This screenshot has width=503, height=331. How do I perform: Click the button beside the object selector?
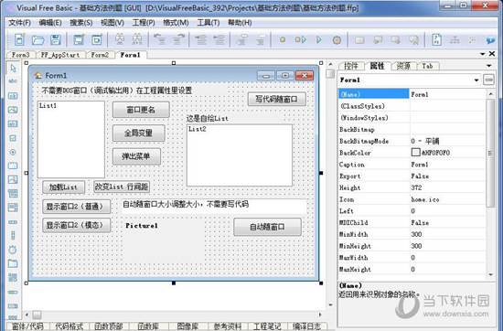[489, 80]
